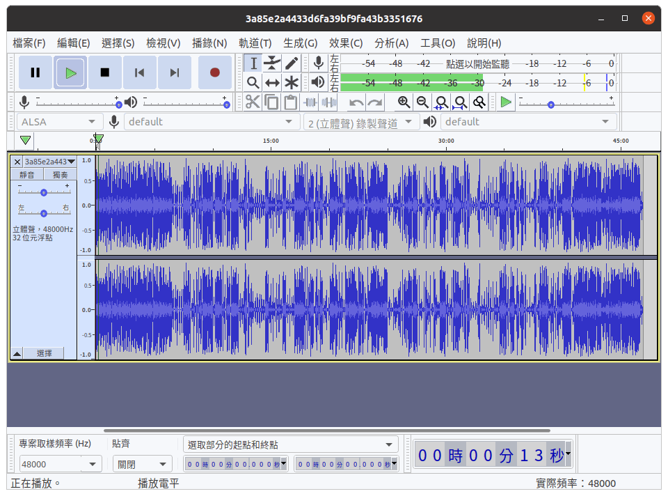Click the green Play button
Image resolution: width=668 pixels, height=496 pixels.
70,72
